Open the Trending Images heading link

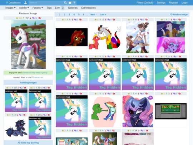[x=28, y=83]
